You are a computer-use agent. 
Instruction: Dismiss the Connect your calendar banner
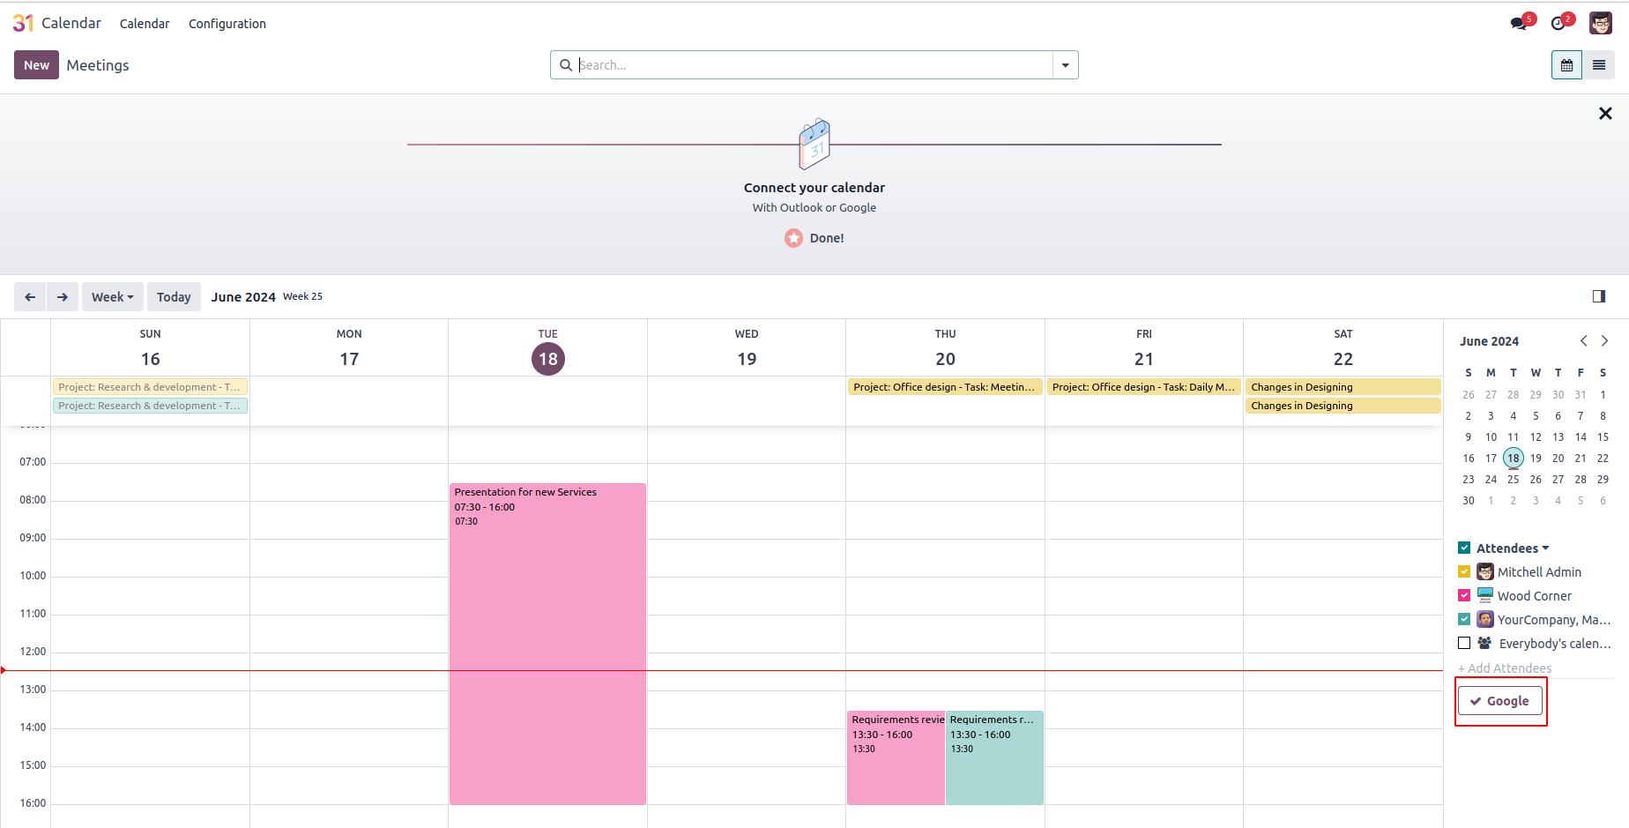click(x=1605, y=114)
